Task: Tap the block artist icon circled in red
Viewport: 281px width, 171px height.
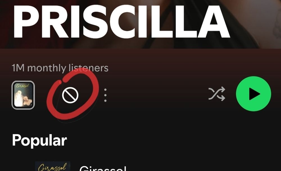Action: pyautogui.click(x=70, y=95)
